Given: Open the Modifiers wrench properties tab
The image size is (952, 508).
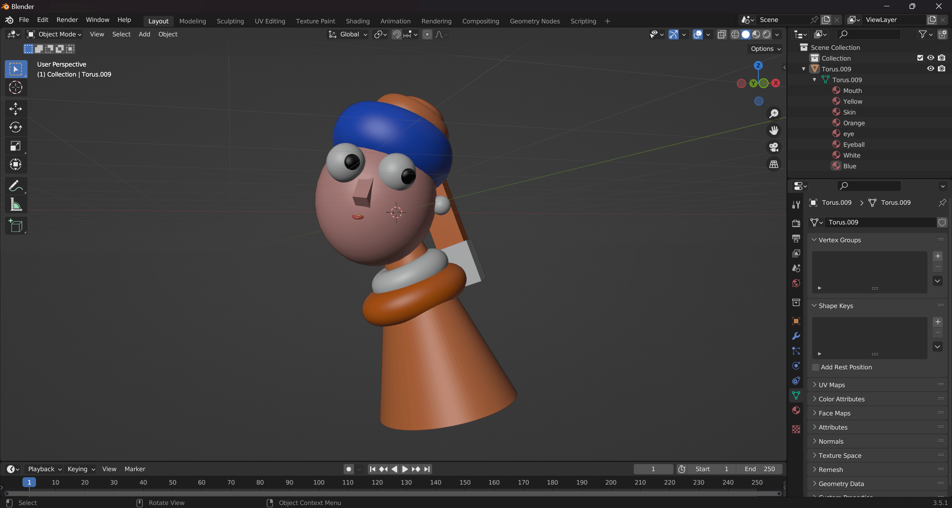Looking at the screenshot, I should click(796, 336).
